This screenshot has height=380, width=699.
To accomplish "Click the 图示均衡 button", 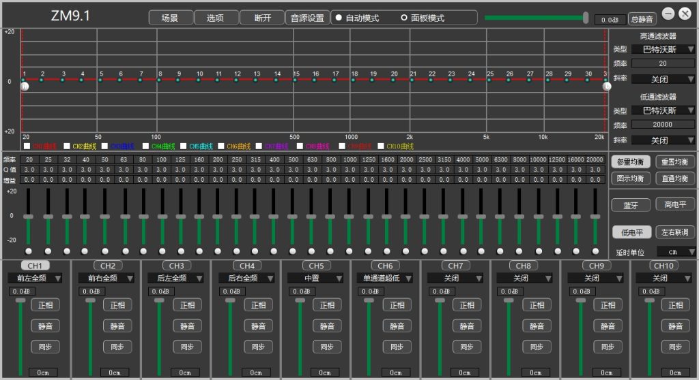I will [x=630, y=178].
